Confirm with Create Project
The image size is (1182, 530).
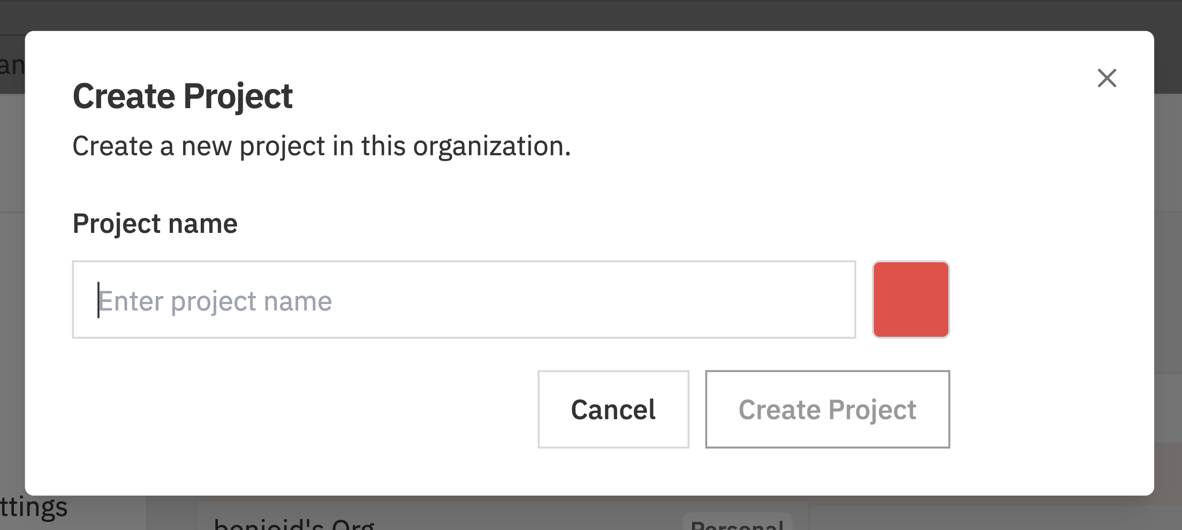click(827, 409)
